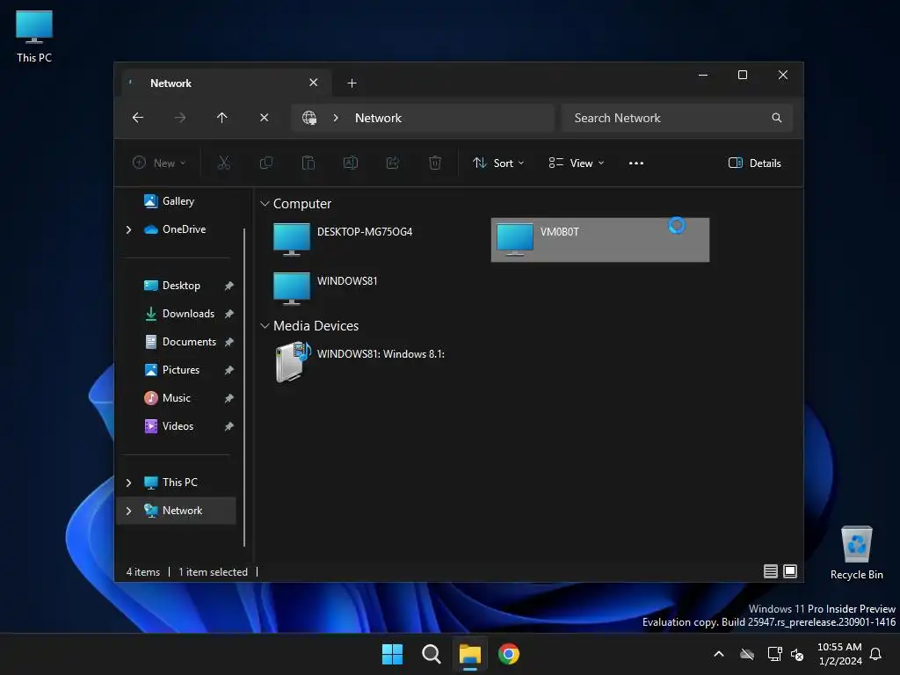Unpin Documents from Quick access
This screenshot has height=675, width=900.
(229, 342)
